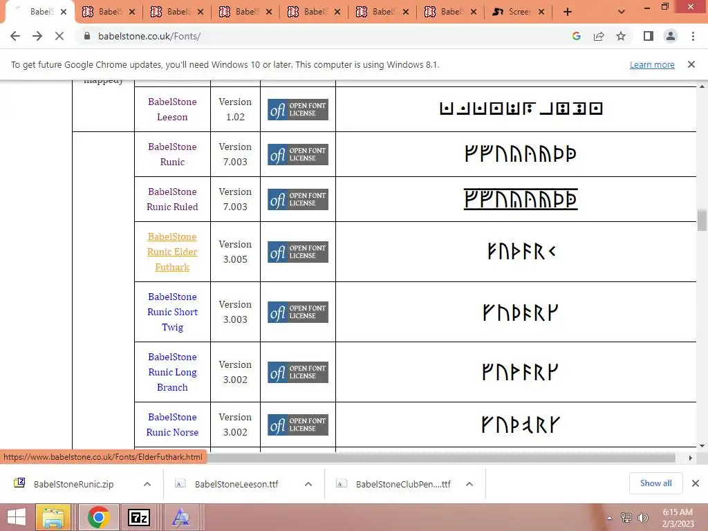Click the vertical page scrollbar thumb

702,220
